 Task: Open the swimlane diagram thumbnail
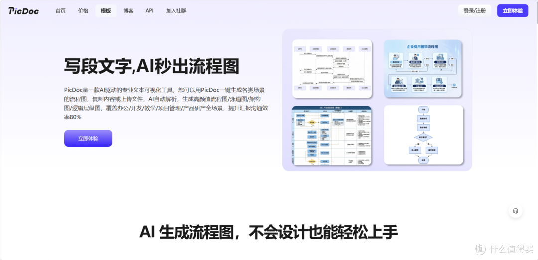click(x=332, y=135)
